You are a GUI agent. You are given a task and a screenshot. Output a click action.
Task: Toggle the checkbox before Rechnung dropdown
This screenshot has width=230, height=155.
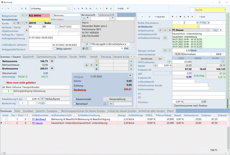point(53,15)
